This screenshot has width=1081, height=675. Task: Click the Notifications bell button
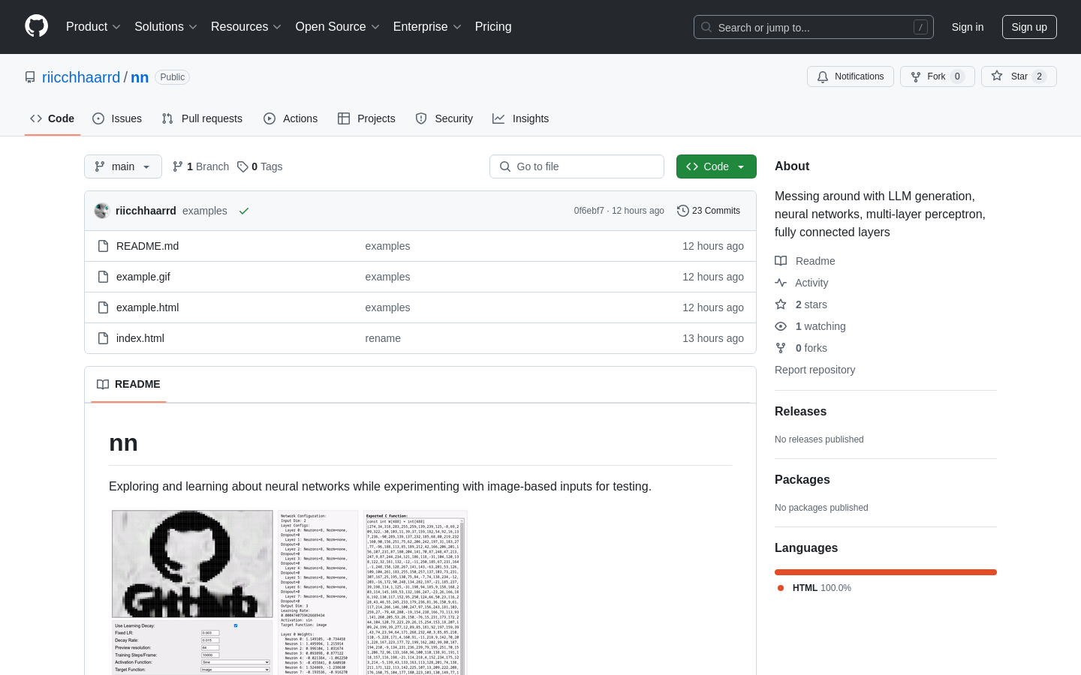(x=851, y=76)
